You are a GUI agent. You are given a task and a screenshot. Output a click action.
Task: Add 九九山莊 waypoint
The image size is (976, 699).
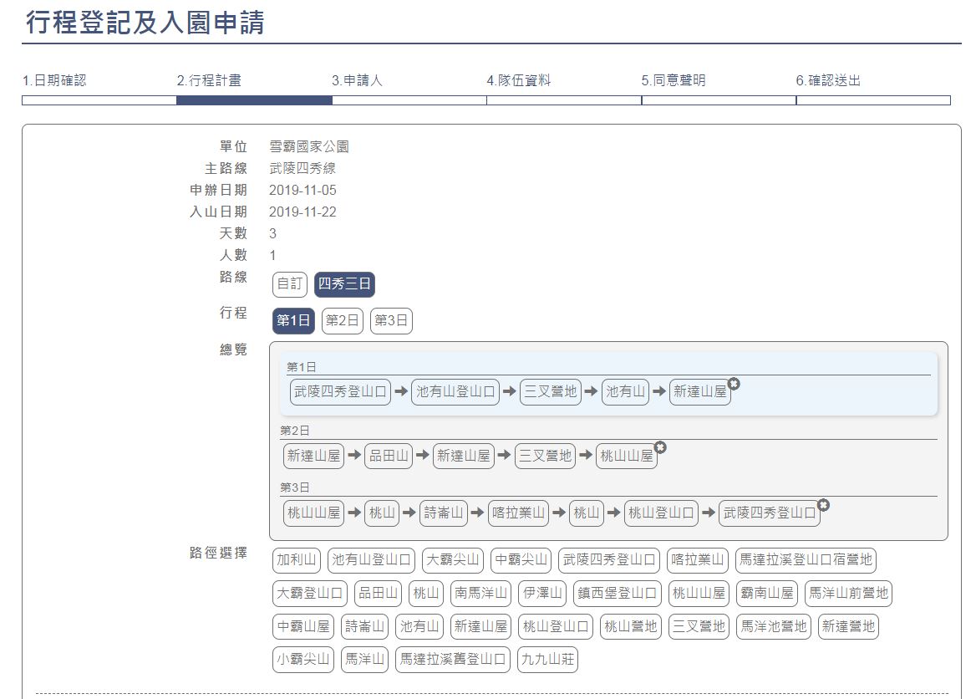(548, 660)
